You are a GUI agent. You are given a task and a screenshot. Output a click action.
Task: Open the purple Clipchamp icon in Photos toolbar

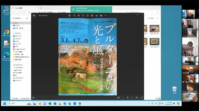click(x=101, y=15)
